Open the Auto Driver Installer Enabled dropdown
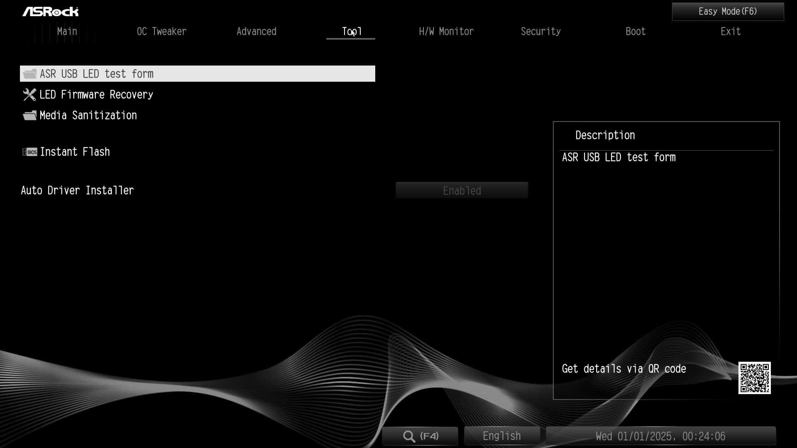The height and width of the screenshot is (448, 797). click(x=462, y=190)
